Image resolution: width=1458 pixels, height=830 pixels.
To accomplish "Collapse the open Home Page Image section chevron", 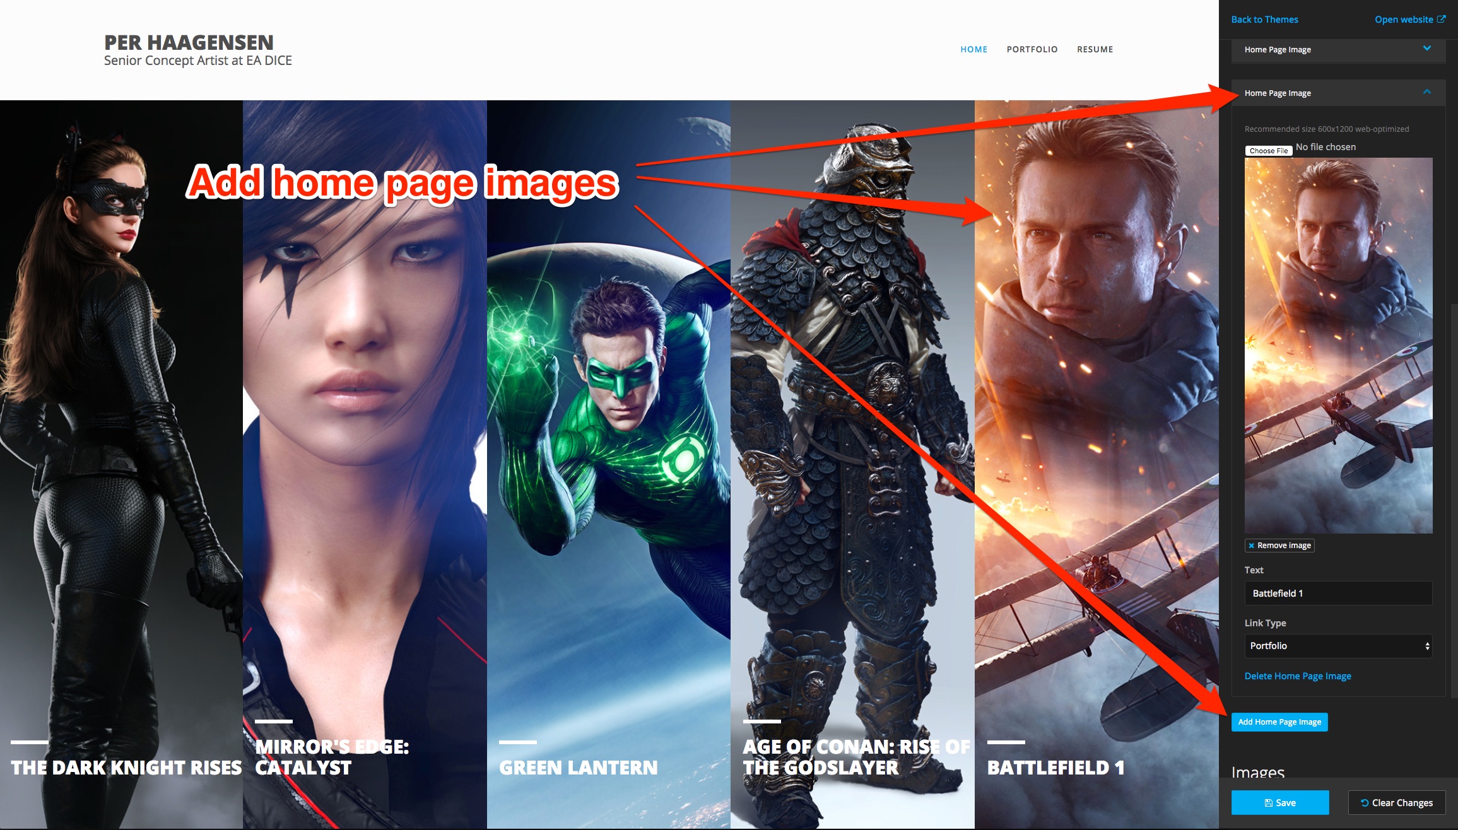I will point(1427,92).
